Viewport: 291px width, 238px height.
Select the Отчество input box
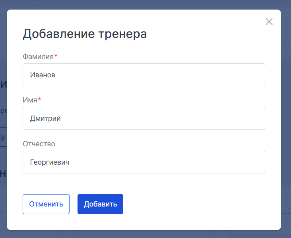144,162
